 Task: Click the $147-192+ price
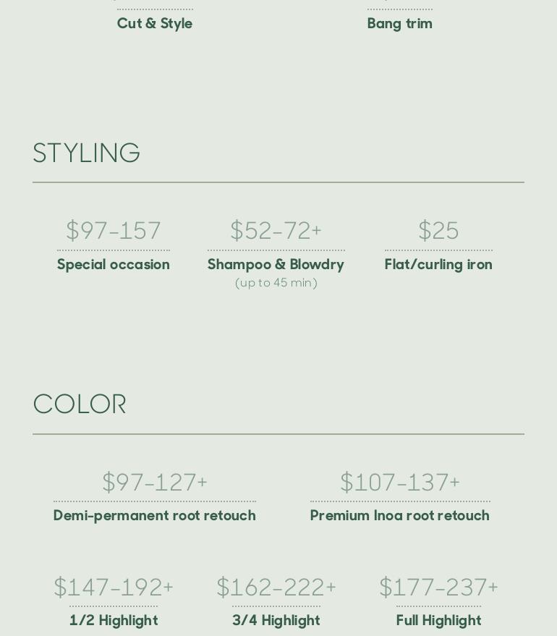click(113, 587)
